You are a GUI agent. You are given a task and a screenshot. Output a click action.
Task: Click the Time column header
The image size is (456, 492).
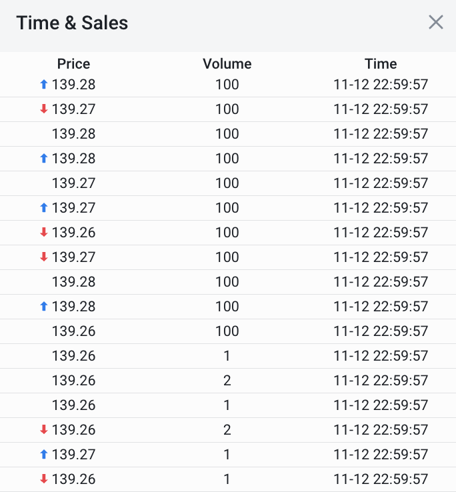point(381,64)
